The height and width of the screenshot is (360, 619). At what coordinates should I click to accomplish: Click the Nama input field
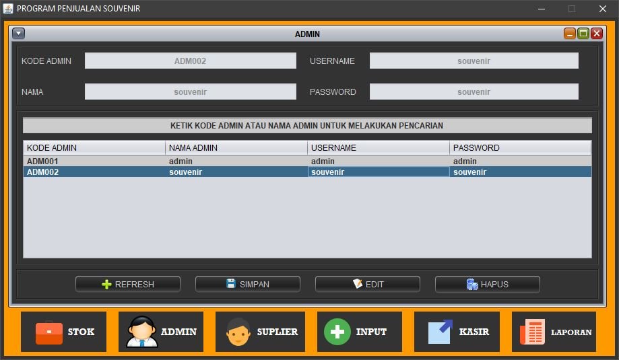[x=191, y=92]
